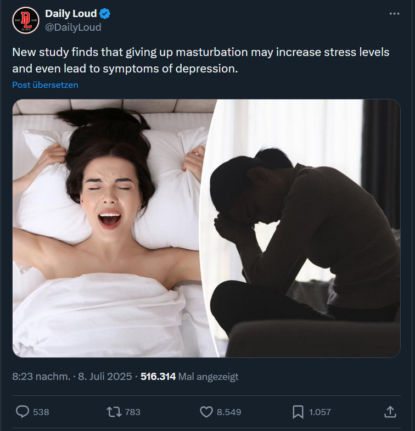
Task: Open the @DailyLoud handle link
Action: (73, 27)
